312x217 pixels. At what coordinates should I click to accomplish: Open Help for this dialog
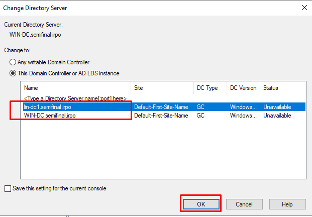pos(287,204)
